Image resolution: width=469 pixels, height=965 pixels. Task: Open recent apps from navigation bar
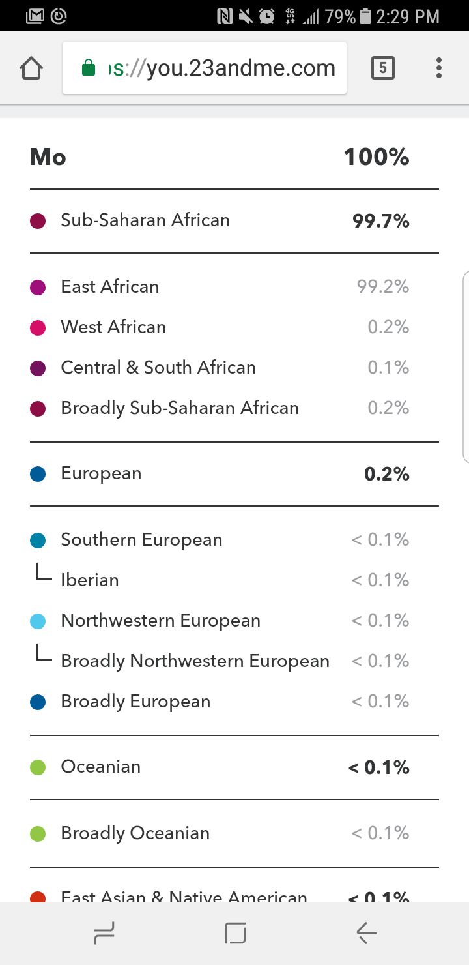[x=104, y=934]
